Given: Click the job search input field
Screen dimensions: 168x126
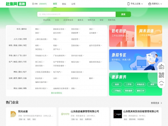Looking at the screenshot, I should tap(76, 14).
